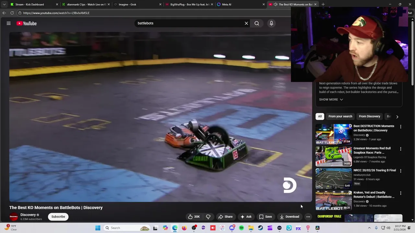The width and height of the screenshot is (415, 233).
Task: Open the tab search dropdown arrow
Action: pyautogui.click(x=4, y=5)
